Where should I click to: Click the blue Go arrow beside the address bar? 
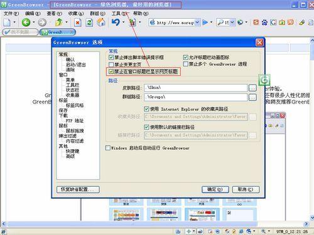tap(205, 22)
